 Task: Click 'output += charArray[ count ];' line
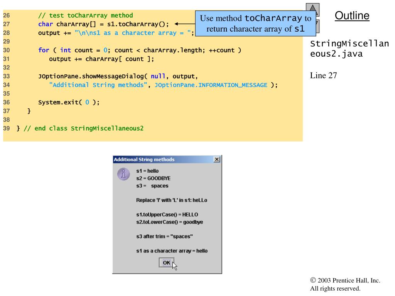coord(101,59)
